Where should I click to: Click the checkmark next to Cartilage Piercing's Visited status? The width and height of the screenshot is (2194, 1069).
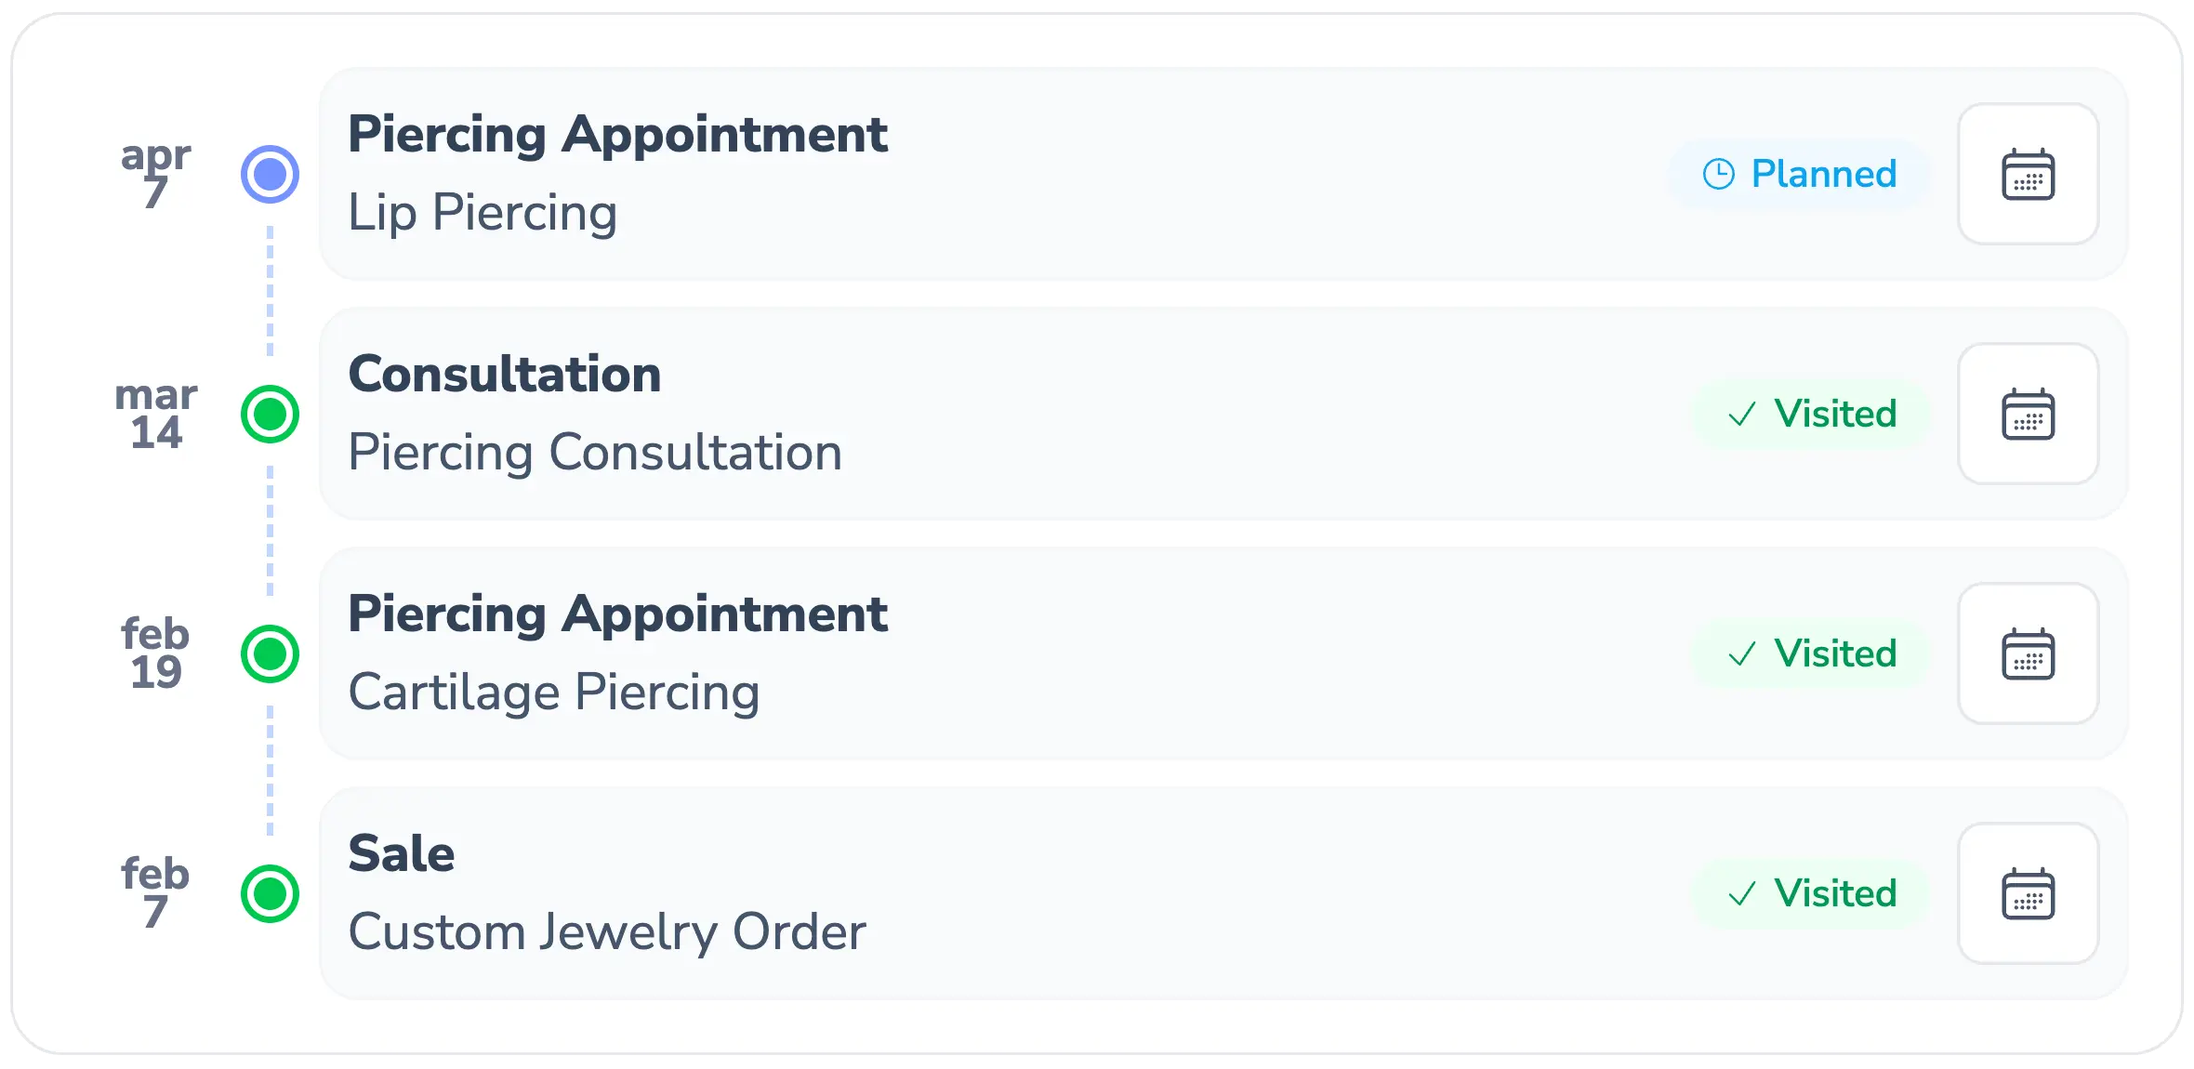point(1742,653)
